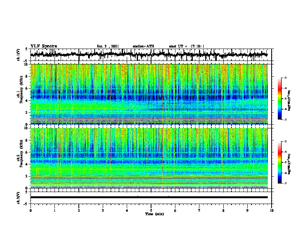This screenshot has height=236, width=306.
Task: Click the ch.3 flat voltage trace
Action: (x=149, y=197)
